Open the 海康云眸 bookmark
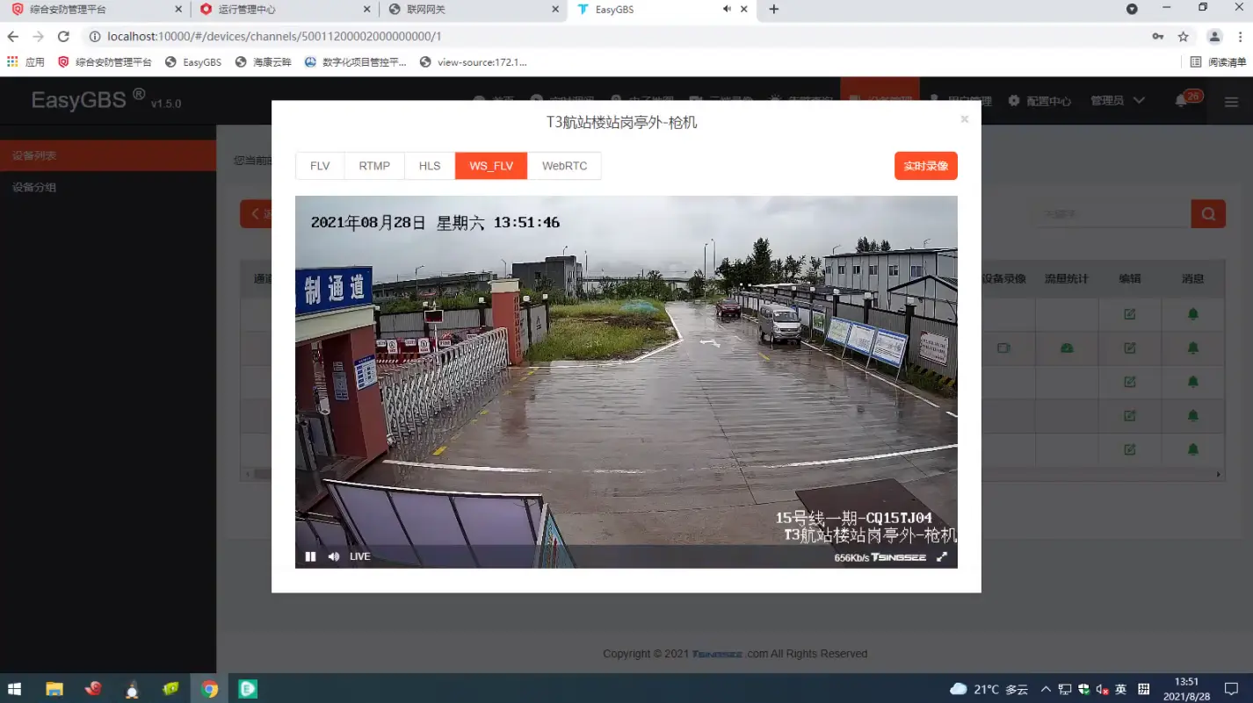Image resolution: width=1253 pixels, height=703 pixels. click(x=263, y=62)
